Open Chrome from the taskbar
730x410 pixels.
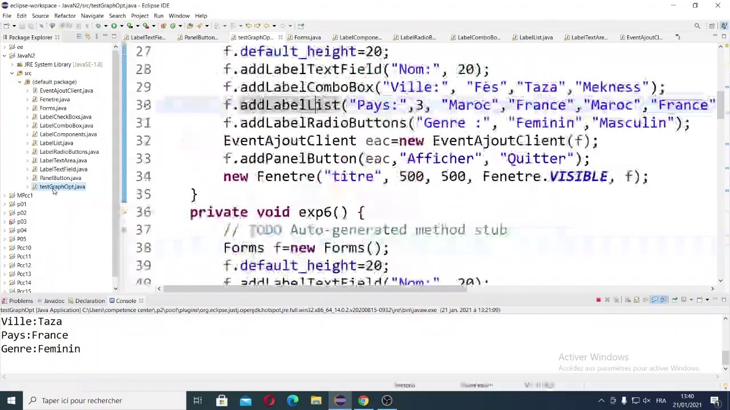click(x=363, y=400)
